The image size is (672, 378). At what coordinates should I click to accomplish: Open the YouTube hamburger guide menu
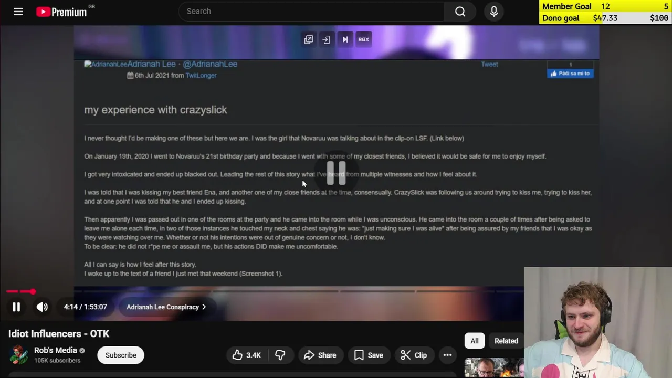pos(18,11)
